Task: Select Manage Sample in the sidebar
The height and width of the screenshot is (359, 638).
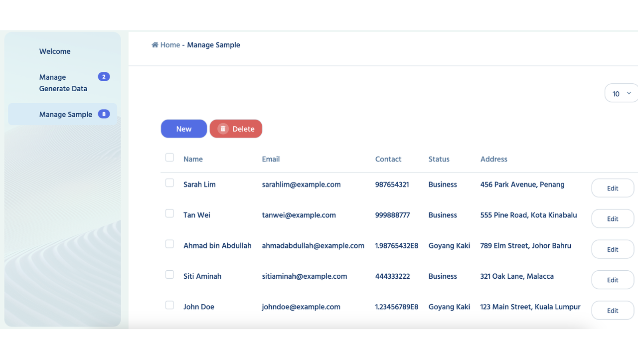Action: [65, 114]
